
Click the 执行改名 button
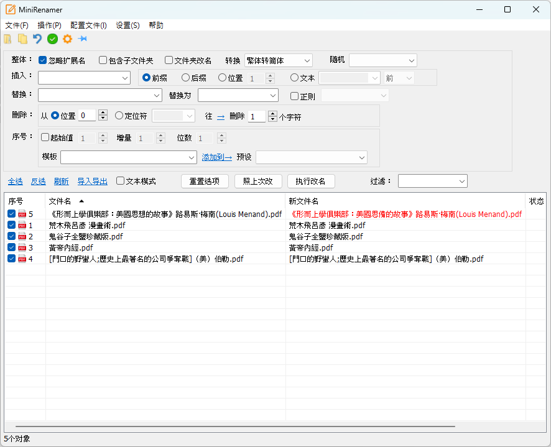311,181
